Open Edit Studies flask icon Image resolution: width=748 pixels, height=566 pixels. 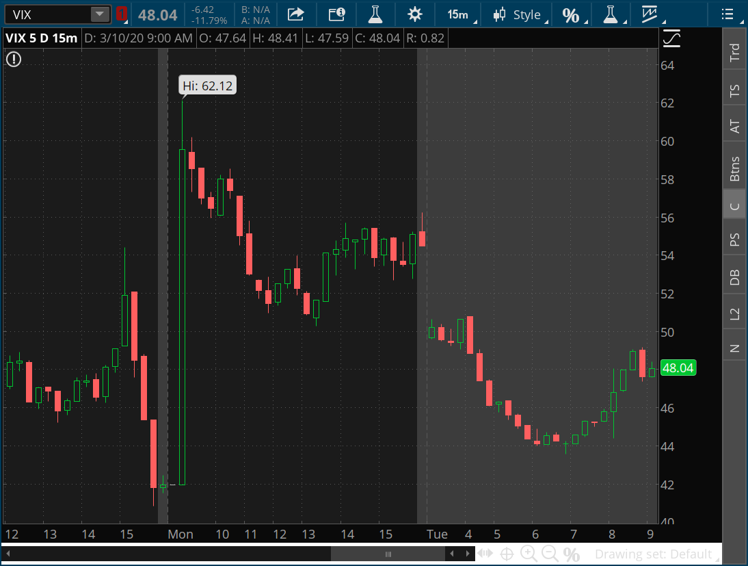375,14
